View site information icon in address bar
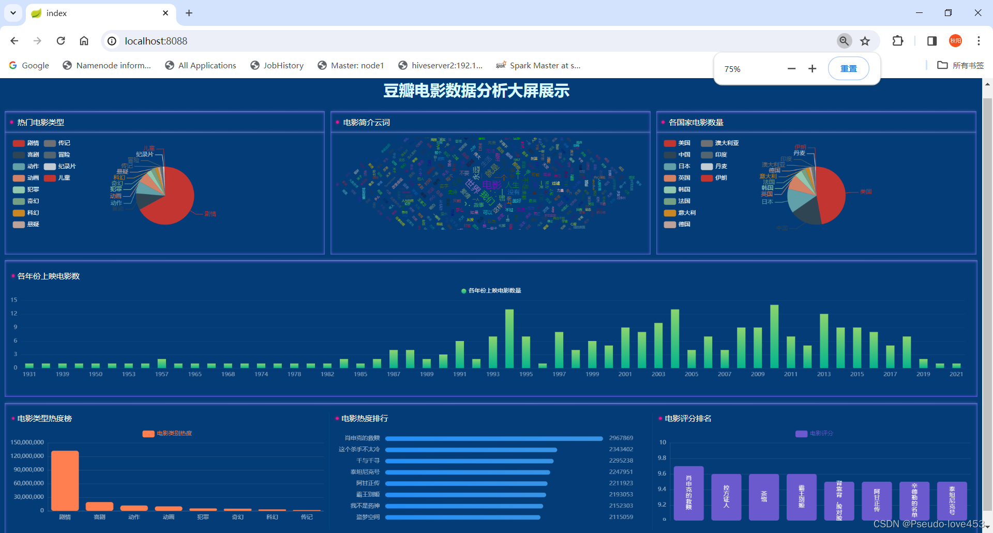993x533 pixels. click(112, 41)
